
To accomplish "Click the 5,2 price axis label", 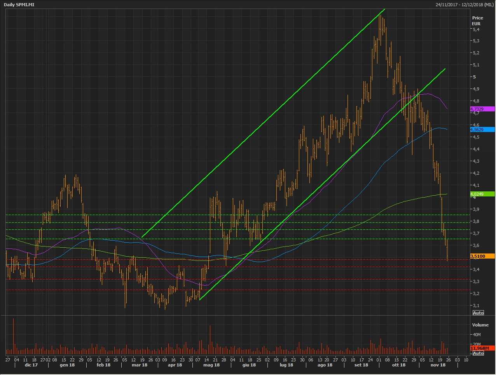I will coord(476,53).
